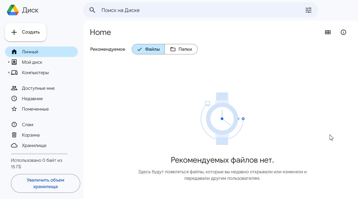
Task: Open the details info panel
Action: (343, 32)
